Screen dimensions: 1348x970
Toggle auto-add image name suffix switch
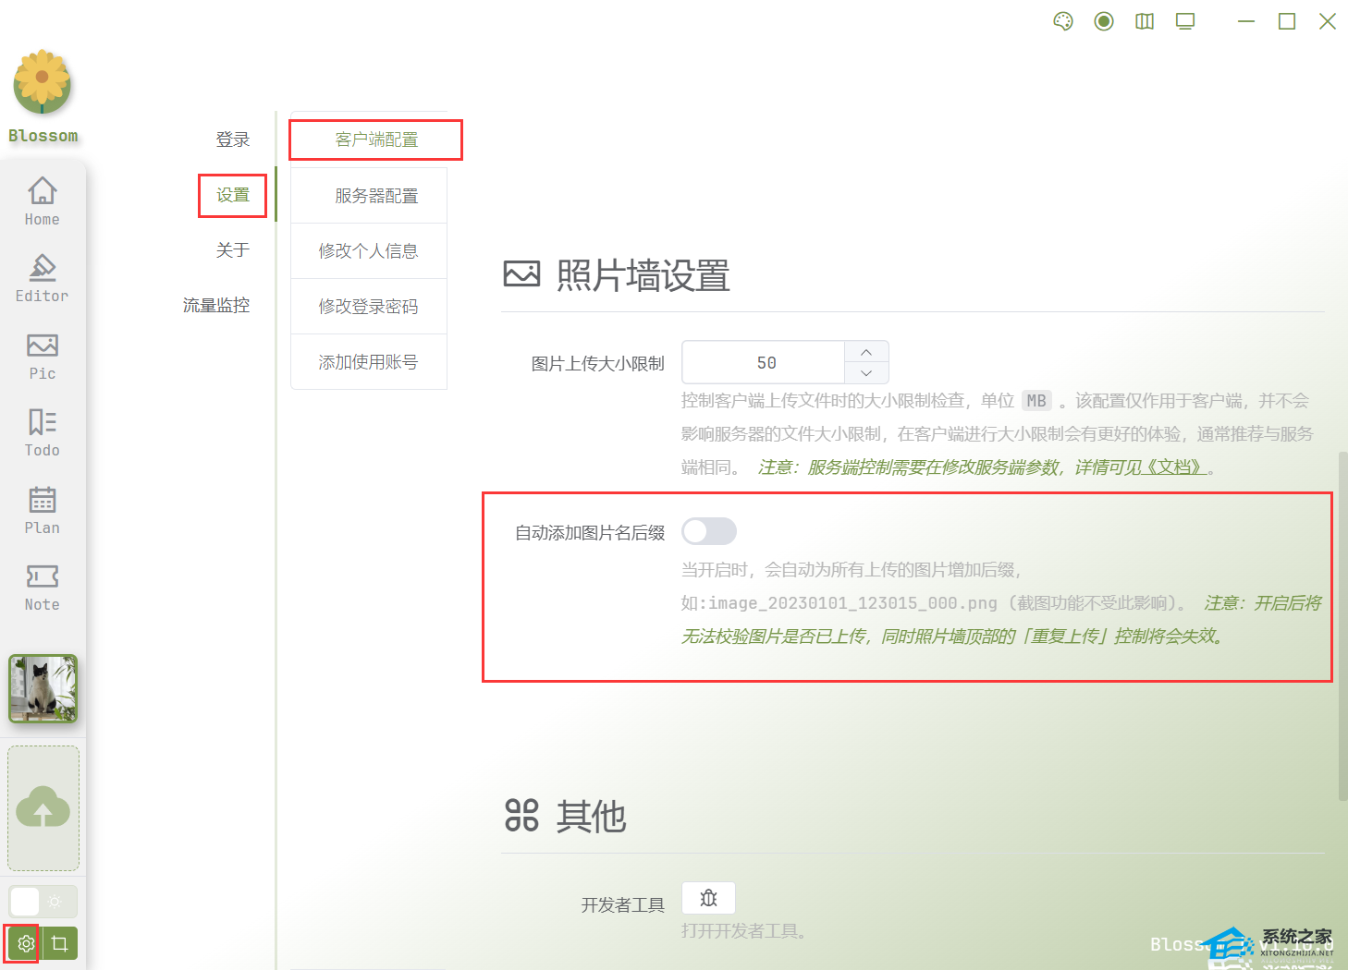pyautogui.click(x=708, y=531)
